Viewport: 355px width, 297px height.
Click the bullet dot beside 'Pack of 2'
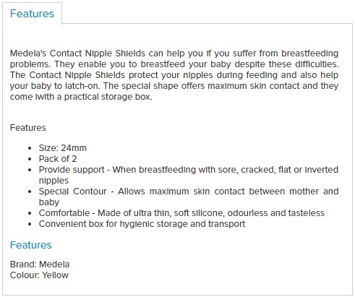pos(30,159)
